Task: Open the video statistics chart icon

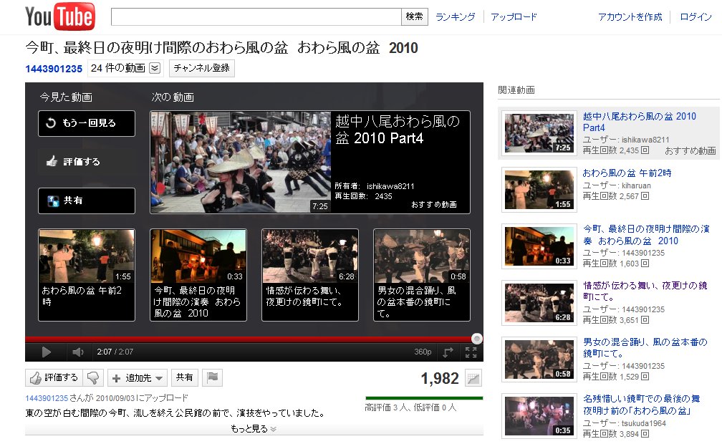Action: [x=473, y=379]
